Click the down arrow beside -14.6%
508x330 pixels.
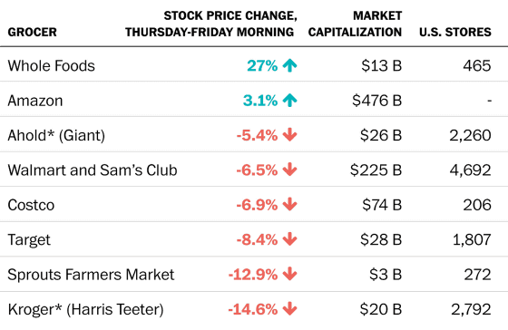[x=289, y=309]
